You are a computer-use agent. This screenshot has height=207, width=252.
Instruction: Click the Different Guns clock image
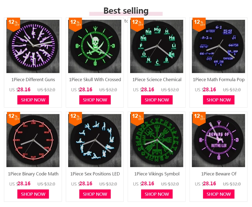click(33, 46)
